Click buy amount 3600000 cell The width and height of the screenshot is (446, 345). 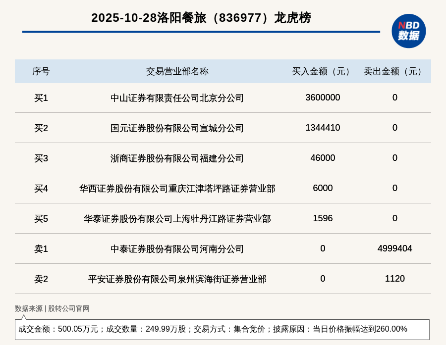323,98
